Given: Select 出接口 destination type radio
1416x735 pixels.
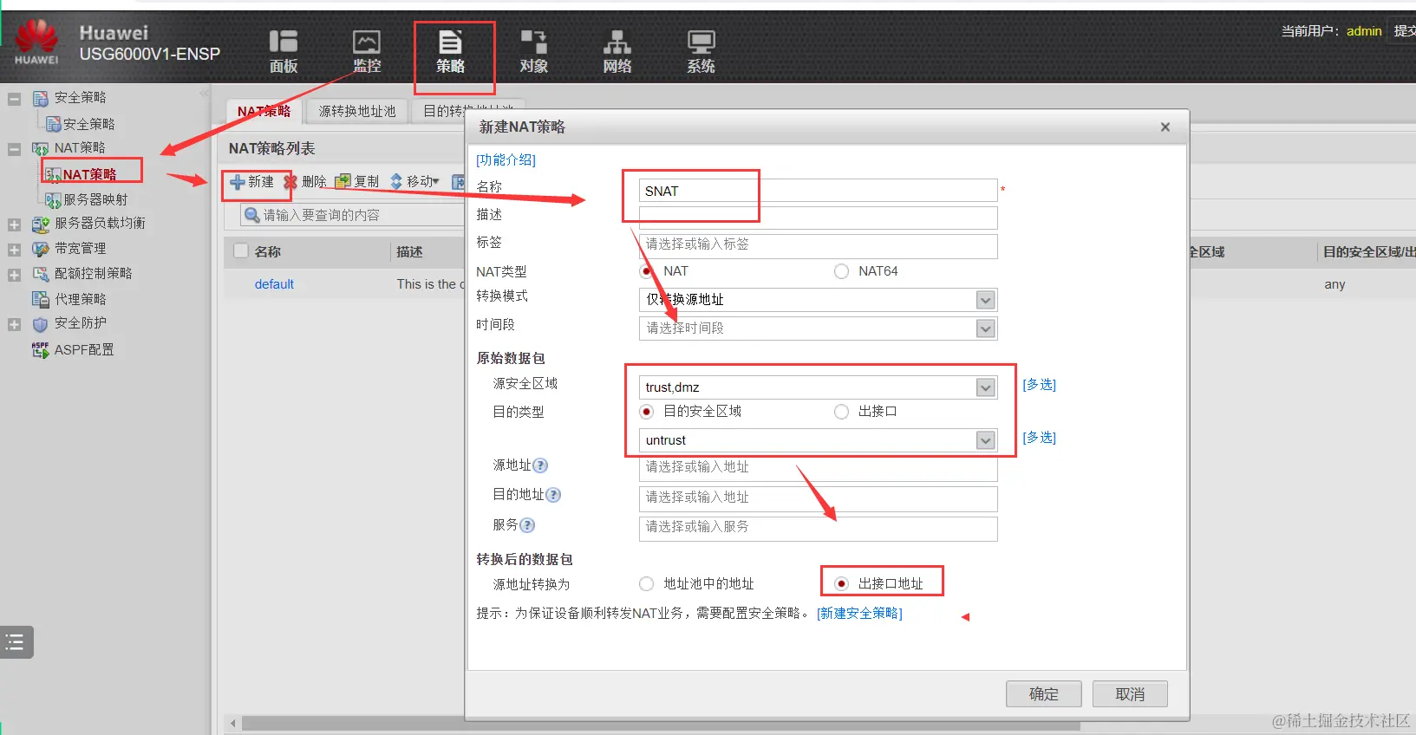Looking at the screenshot, I should [x=841, y=412].
